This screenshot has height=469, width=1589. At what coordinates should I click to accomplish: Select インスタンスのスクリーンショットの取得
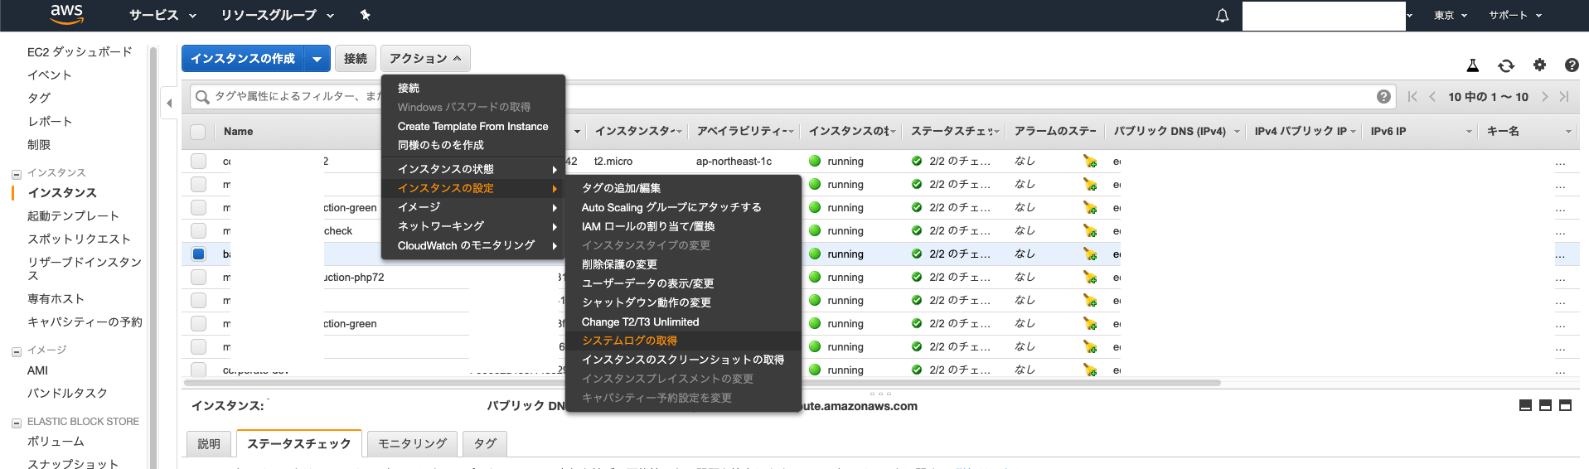click(x=683, y=360)
